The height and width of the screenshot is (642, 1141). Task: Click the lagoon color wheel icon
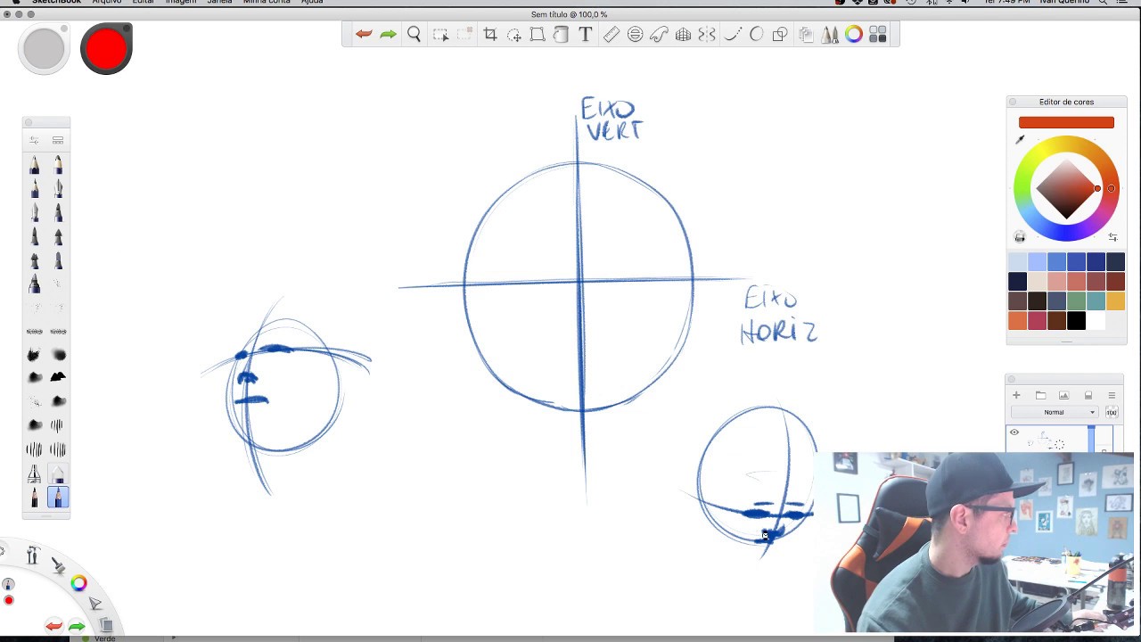[x=78, y=583]
